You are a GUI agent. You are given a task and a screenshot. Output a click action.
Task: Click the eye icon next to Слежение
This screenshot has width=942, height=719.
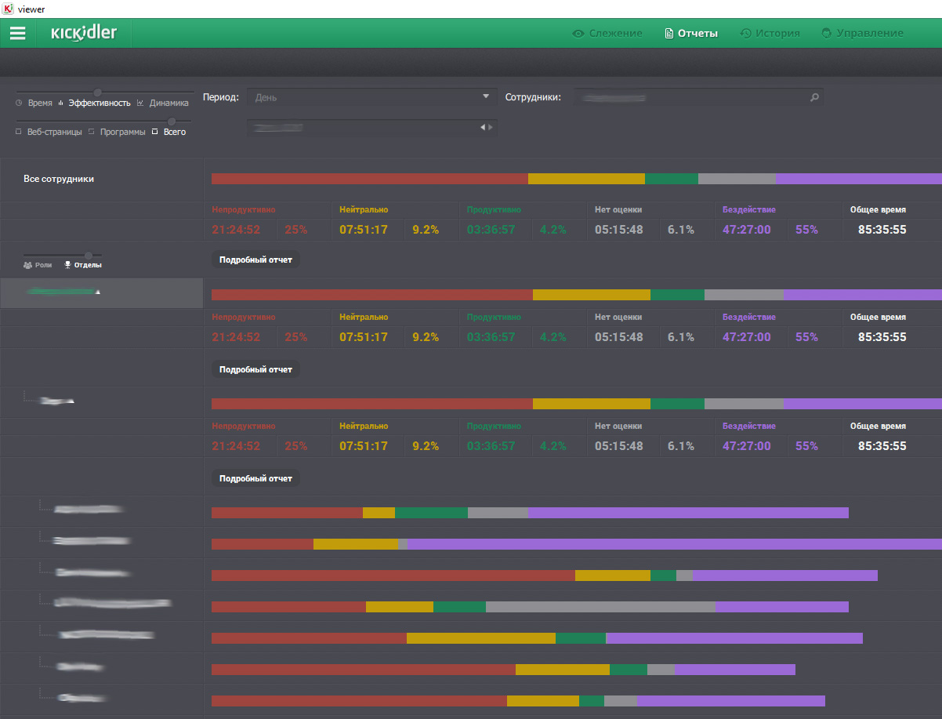(578, 34)
